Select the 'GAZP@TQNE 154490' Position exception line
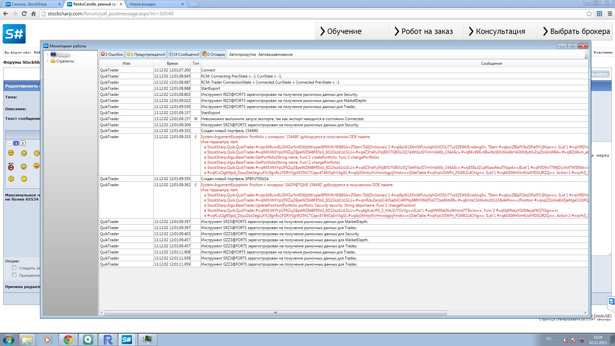Screen dimensions: 615x346 click(297, 185)
